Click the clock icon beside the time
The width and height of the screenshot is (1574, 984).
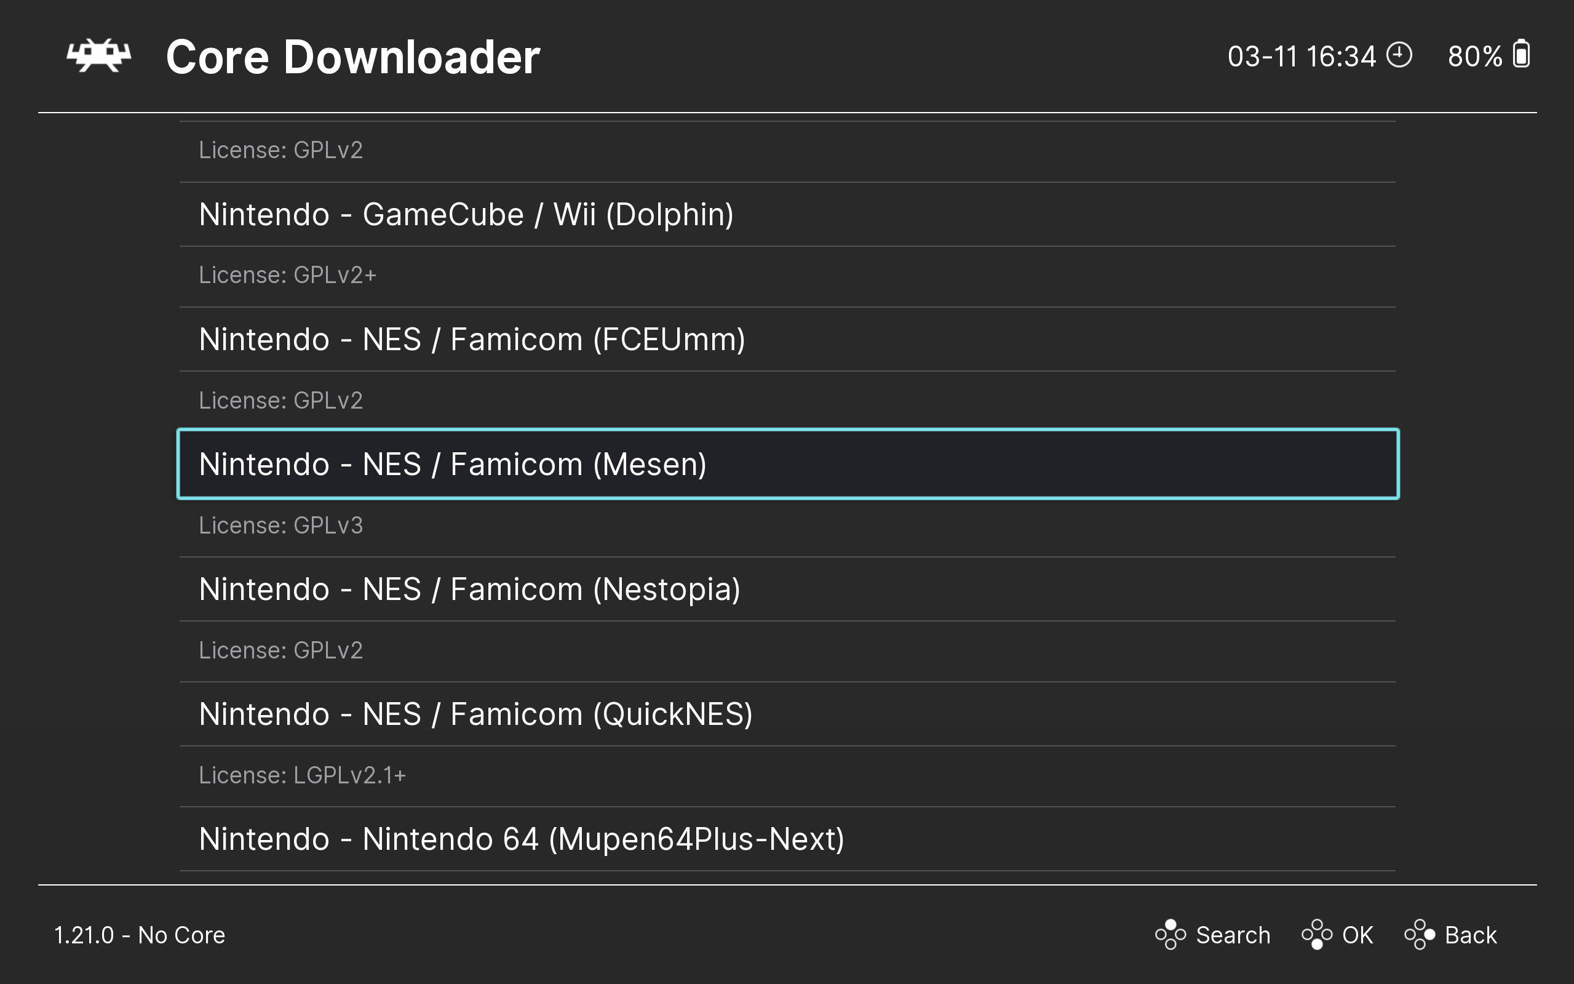click(1399, 55)
